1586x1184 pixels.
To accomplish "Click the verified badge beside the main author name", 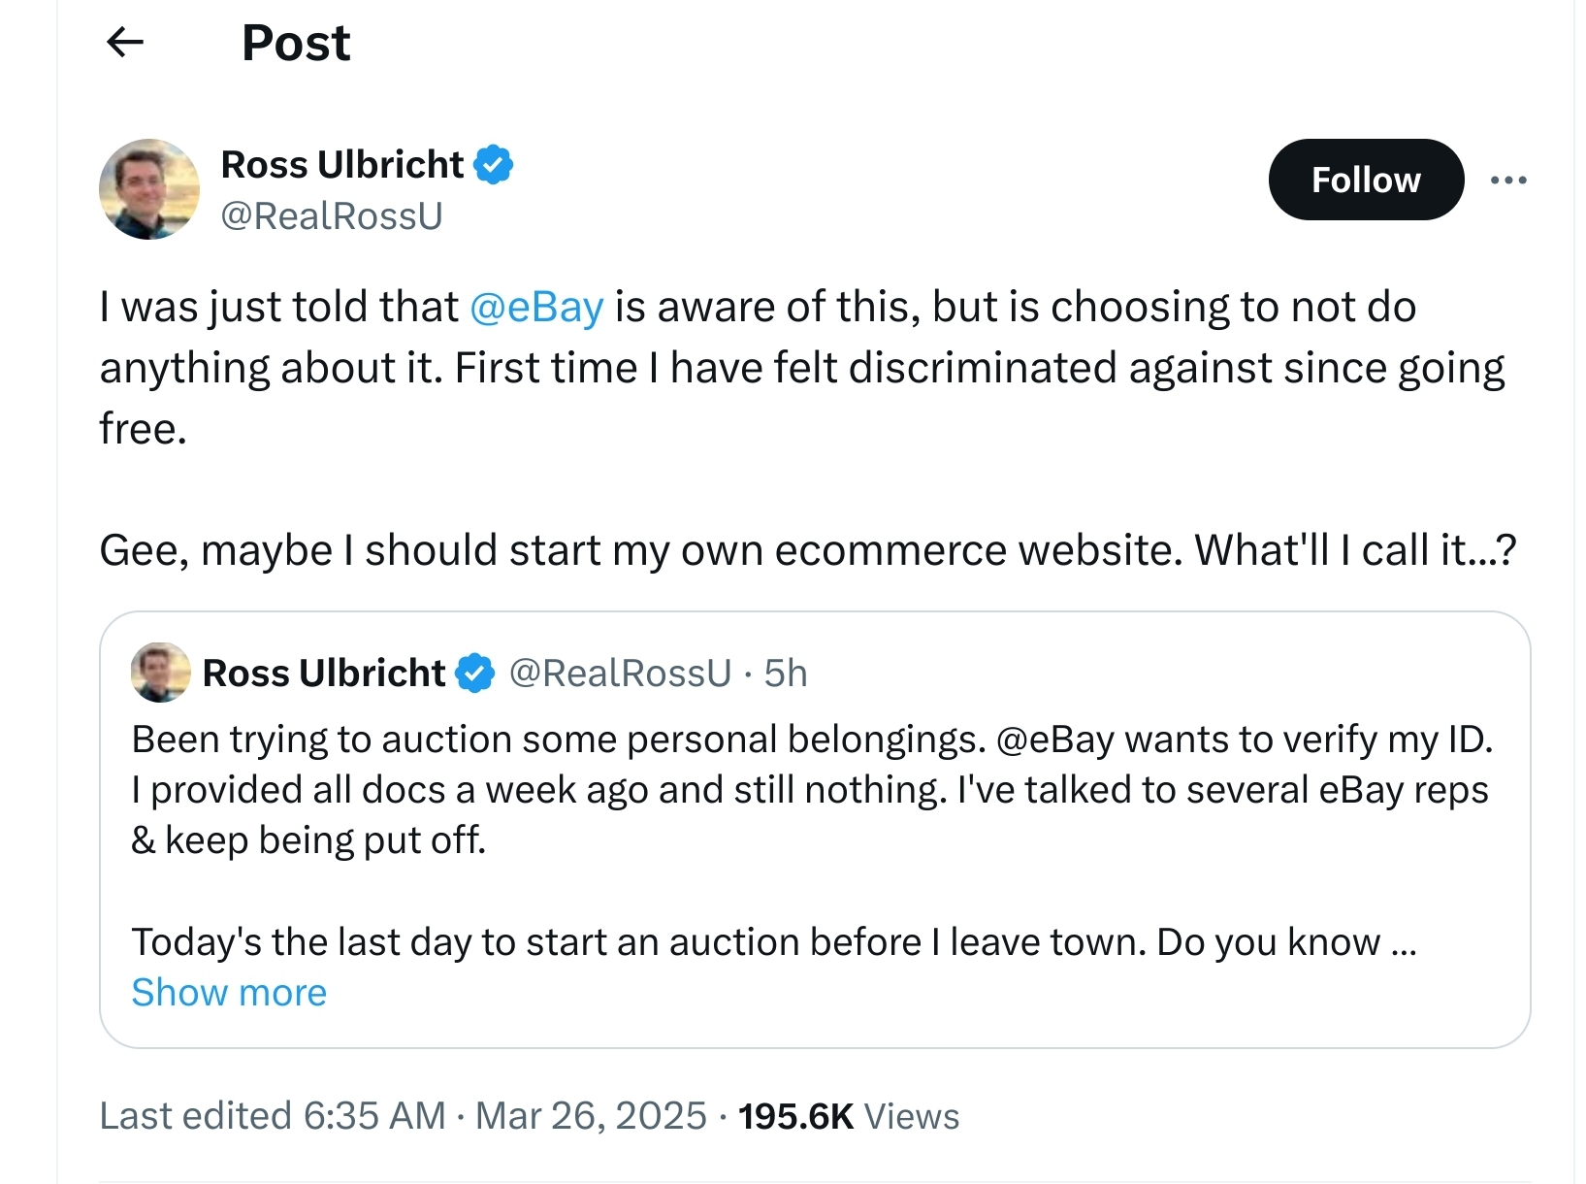I will (x=493, y=164).
